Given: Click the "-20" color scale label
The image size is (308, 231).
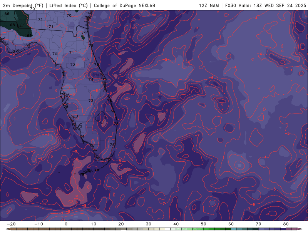Looking at the screenshot, I should tap(11, 224).
